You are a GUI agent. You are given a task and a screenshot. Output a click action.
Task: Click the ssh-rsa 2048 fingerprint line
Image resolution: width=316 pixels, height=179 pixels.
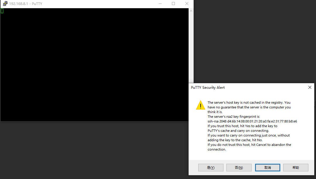pos(252,121)
